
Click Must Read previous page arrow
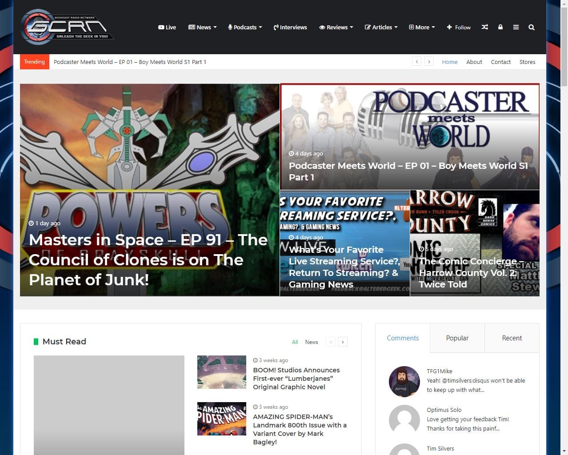(331, 342)
